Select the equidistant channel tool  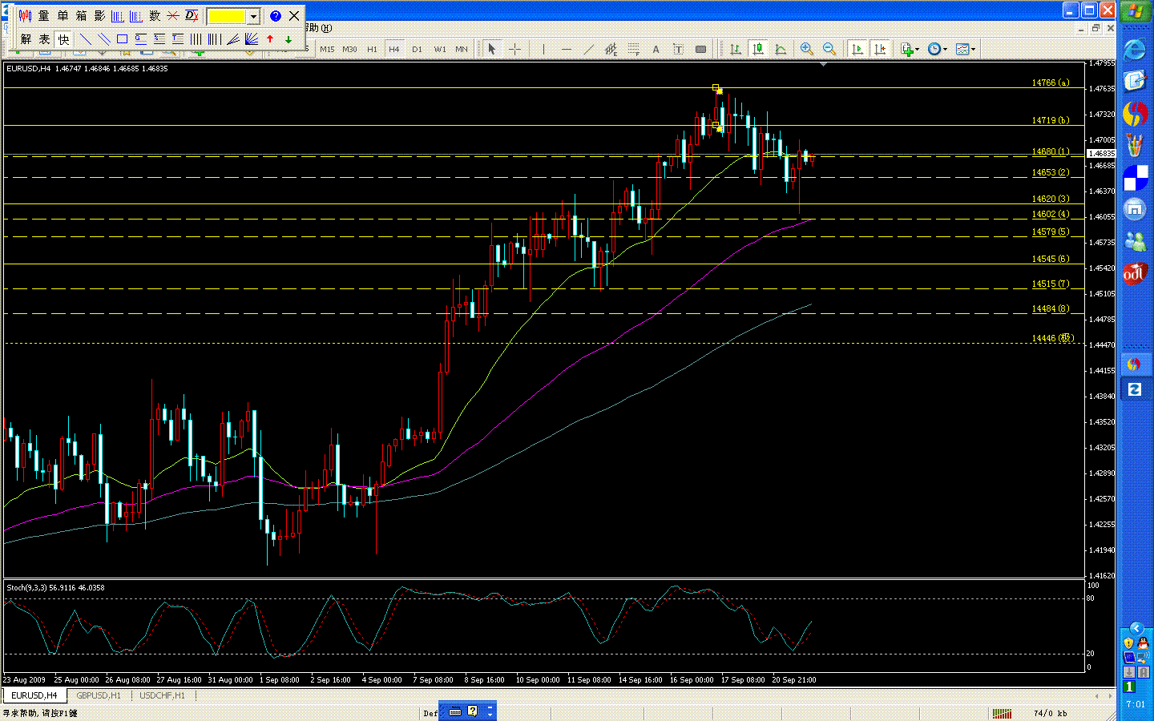tap(611, 50)
